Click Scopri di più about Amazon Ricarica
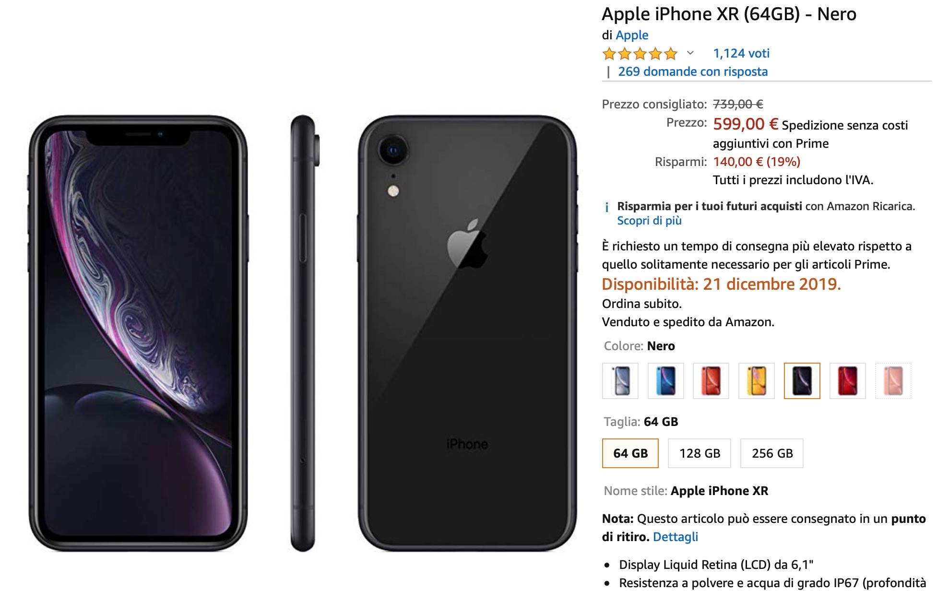Screen dimensions: 949x591 point(649,221)
